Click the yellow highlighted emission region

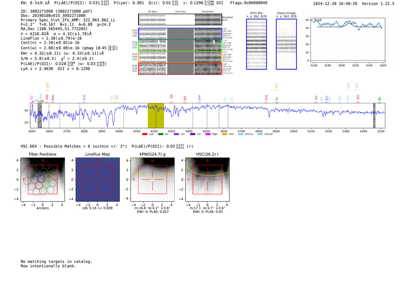(x=156, y=115)
